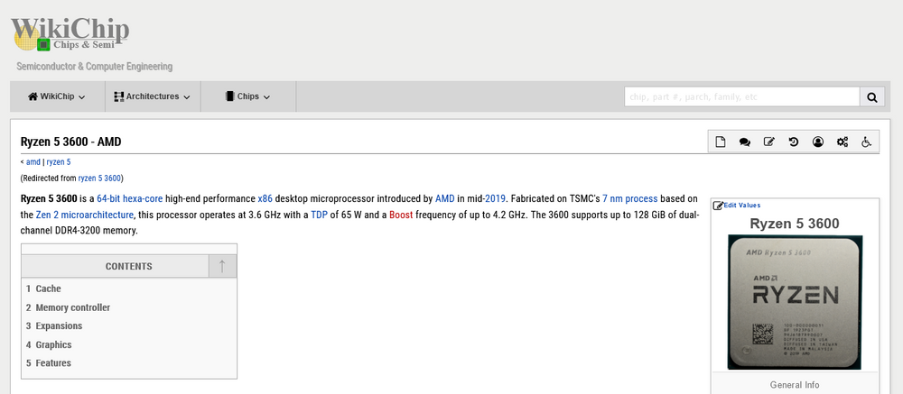
Task: Click the page title Ryzen 5 3600 - AMD
Action: 70,142
